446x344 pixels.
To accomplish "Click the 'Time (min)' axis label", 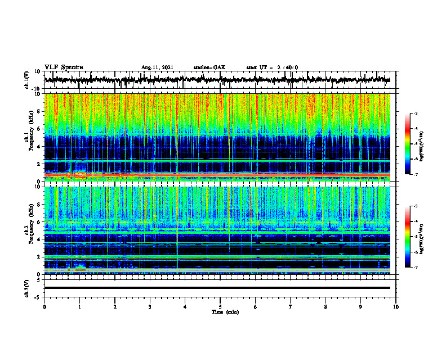I will 225,312.
